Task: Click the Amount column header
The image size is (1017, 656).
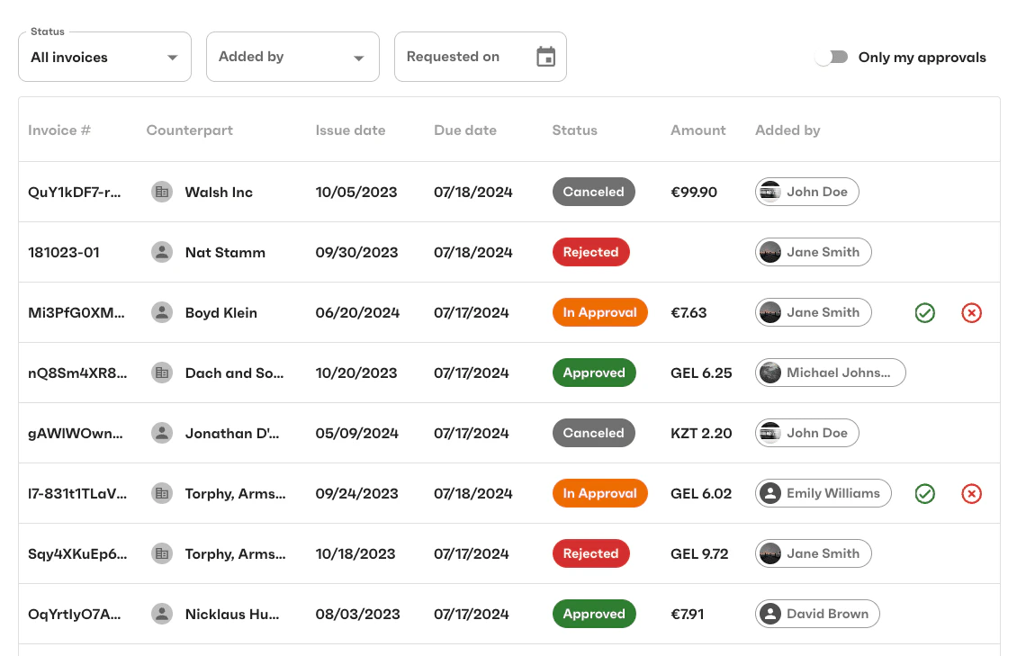Action: click(x=697, y=130)
